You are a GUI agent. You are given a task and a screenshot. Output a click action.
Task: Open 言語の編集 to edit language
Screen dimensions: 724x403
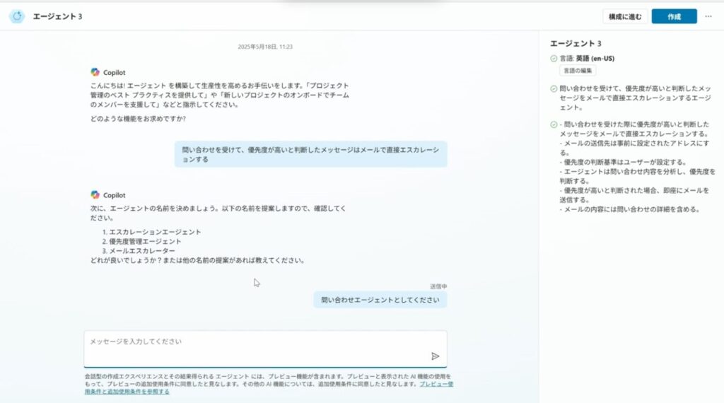(x=578, y=70)
